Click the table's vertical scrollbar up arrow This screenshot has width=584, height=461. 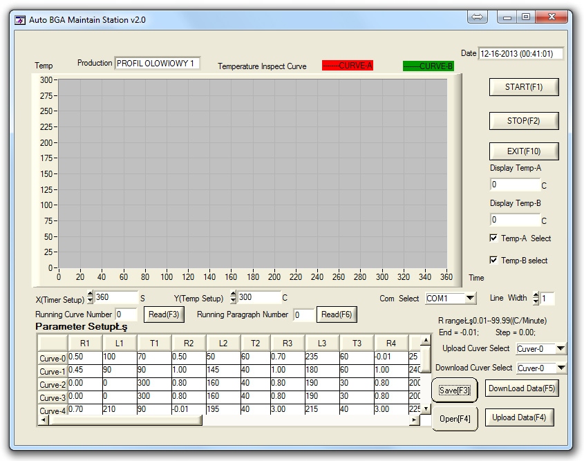pyautogui.click(x=426, y=341)
